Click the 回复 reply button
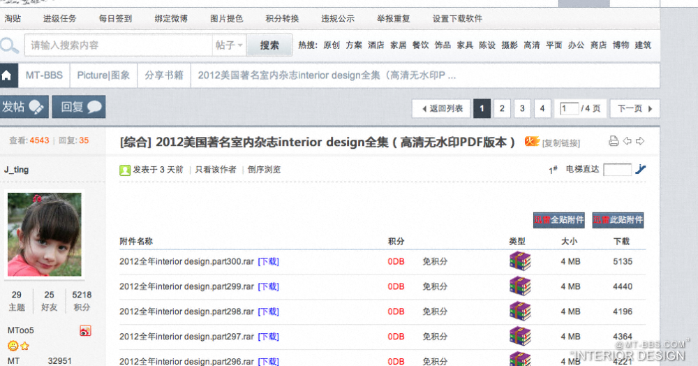Screen dimensions: 698x366 coord(79,107)
